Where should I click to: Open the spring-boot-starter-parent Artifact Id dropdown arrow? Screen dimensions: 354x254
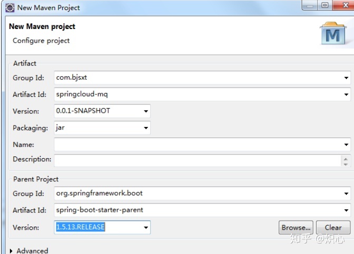coord(346,210)
